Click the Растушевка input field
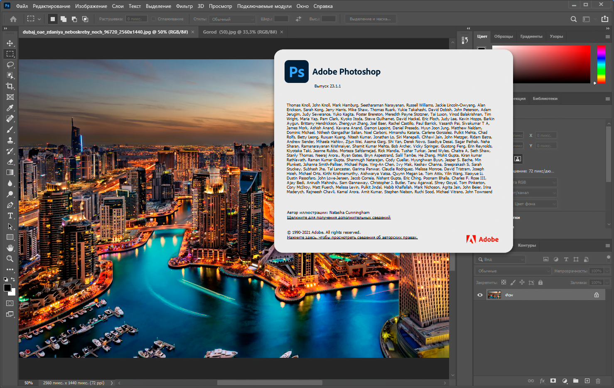This screenshot has height=388, width=614. pyautogui.click(x=136, y=19)
